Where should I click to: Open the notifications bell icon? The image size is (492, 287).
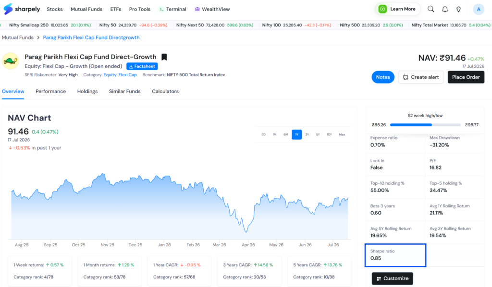point(445,10)
